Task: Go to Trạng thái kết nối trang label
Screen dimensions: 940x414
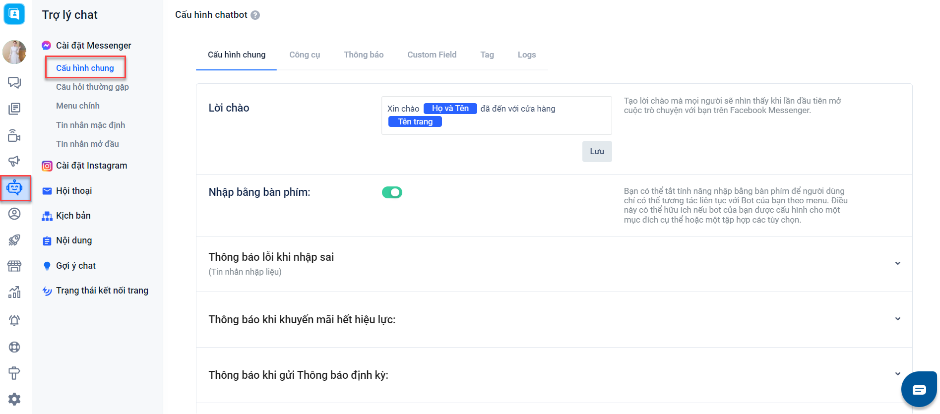Action: (x=102, y=291)
